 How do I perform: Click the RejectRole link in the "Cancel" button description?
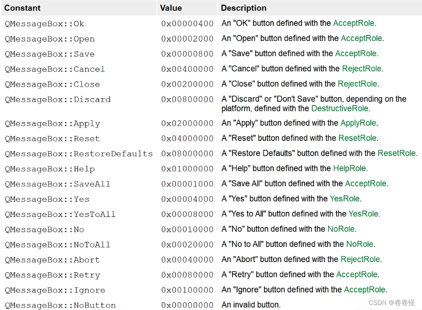pos(362,69)
